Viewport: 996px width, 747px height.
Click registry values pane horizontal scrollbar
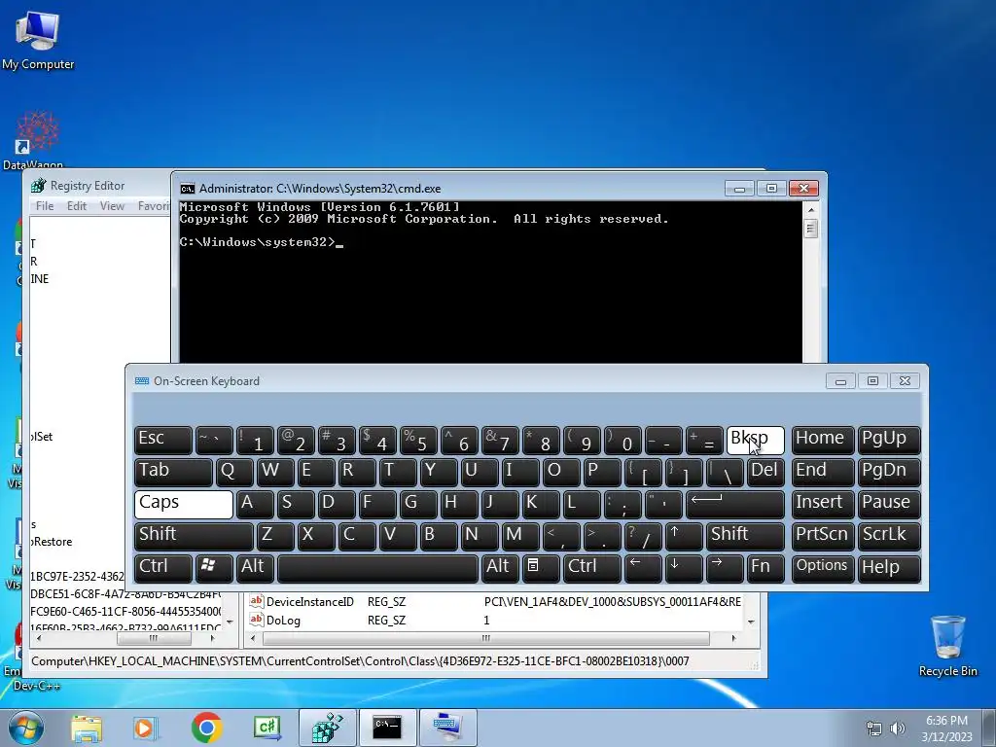pyautogui.click(x=485, y=638)
